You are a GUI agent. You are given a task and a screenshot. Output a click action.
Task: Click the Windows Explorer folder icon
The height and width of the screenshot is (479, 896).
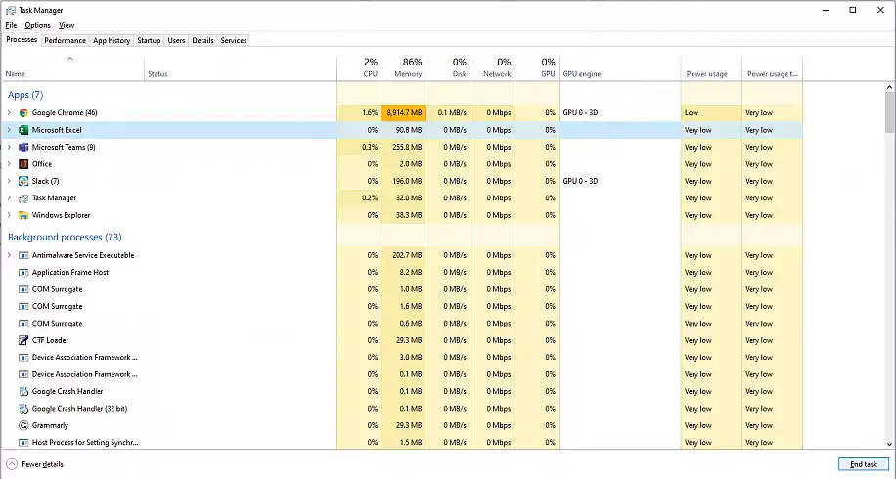(x=23, y=215)
